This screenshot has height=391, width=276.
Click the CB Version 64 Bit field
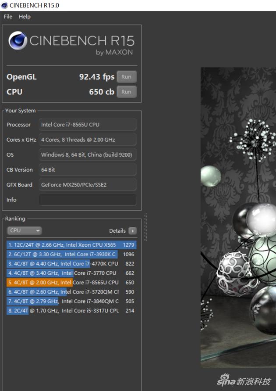pyautogui.click(x=88, y=169)
